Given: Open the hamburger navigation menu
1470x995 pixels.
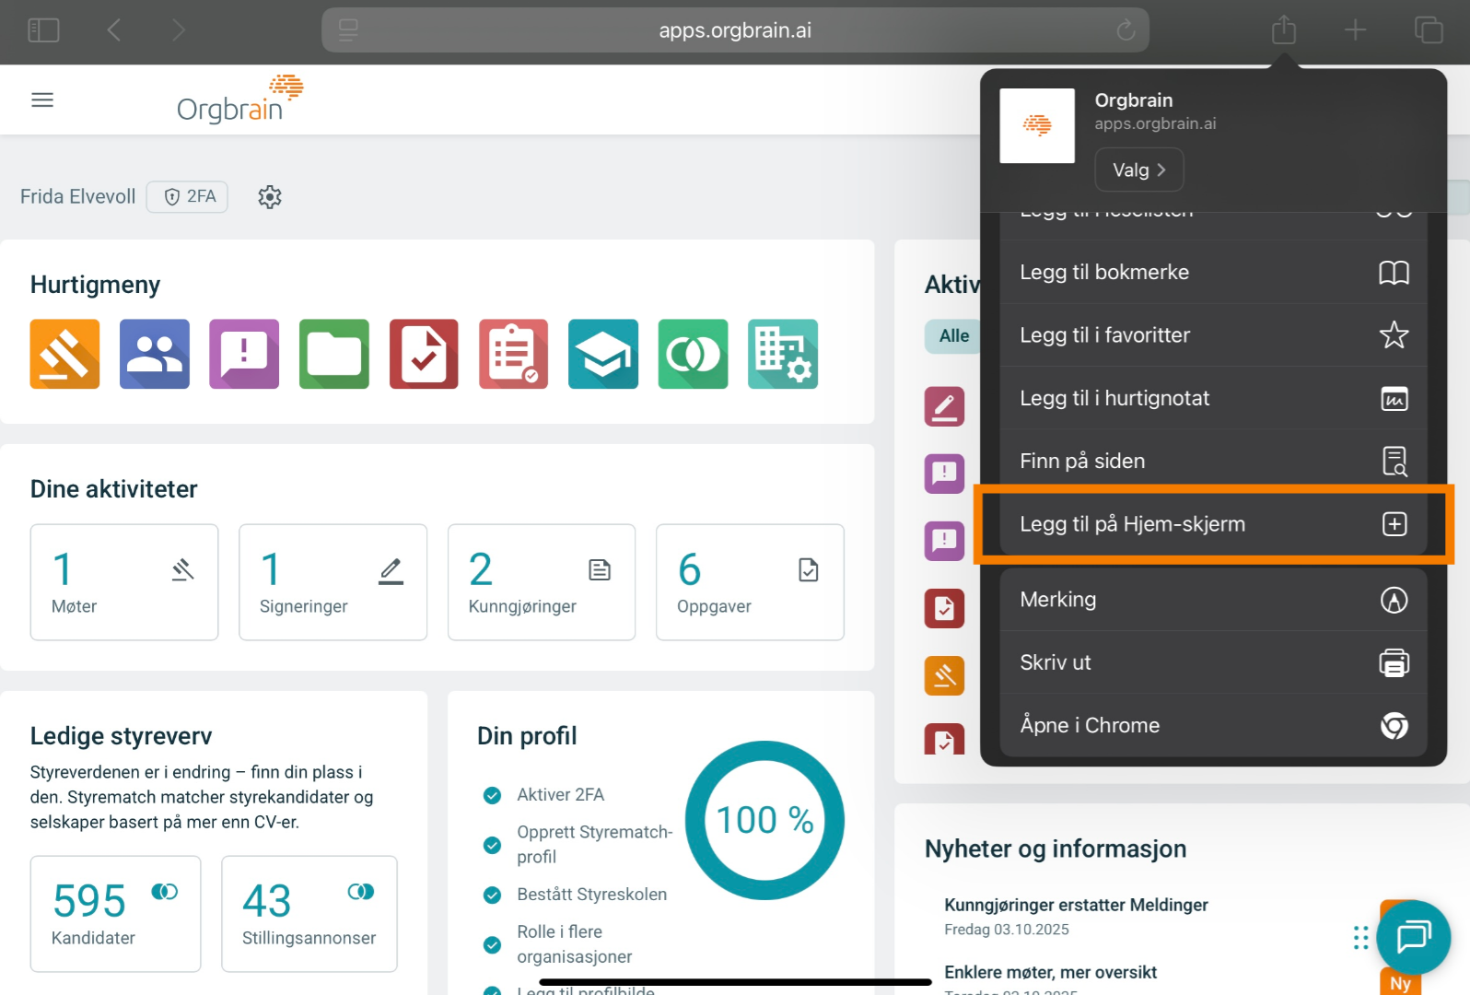Looking at the screenshot, I should click(x=42, y=100).
